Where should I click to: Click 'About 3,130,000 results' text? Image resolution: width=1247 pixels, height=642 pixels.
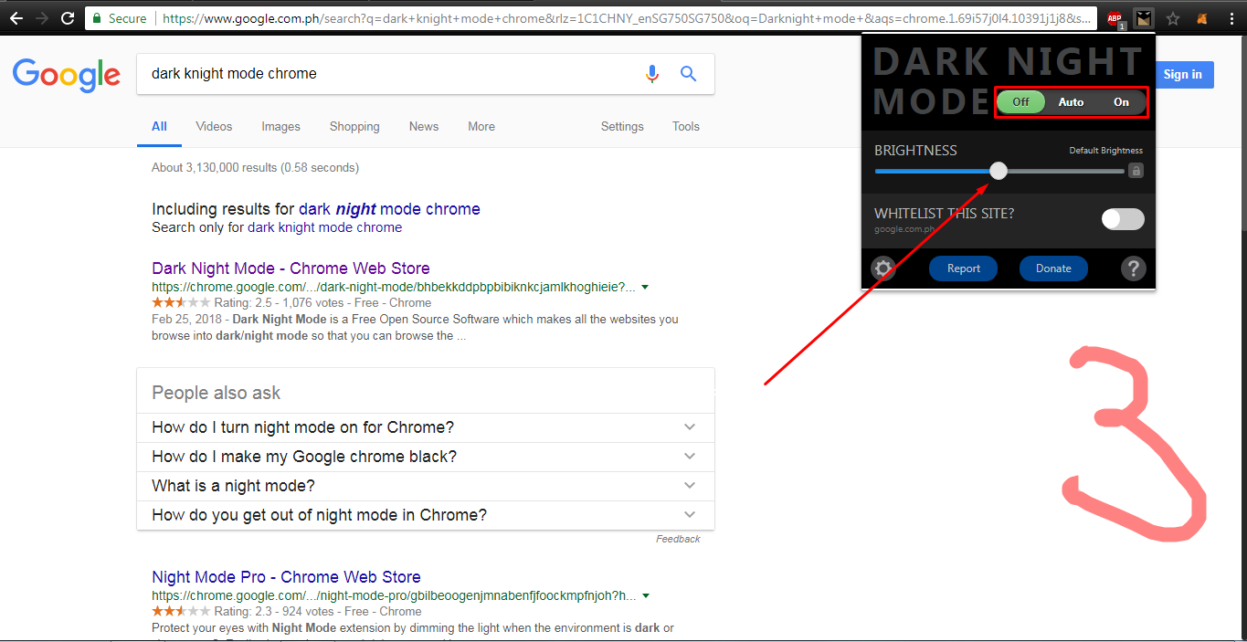point(255,168)
